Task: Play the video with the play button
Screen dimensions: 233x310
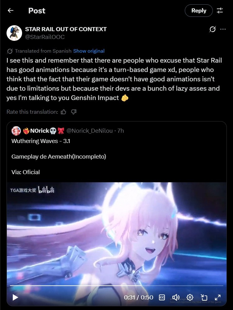Action: click(x=15, y=297)
